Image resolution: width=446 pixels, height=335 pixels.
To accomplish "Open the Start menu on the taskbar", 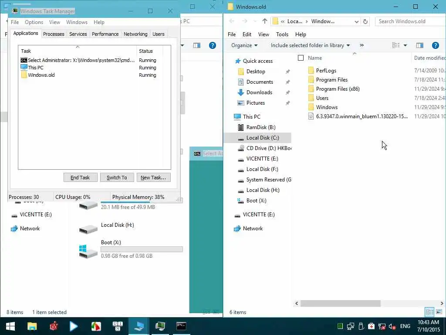I will pos(10,326).
